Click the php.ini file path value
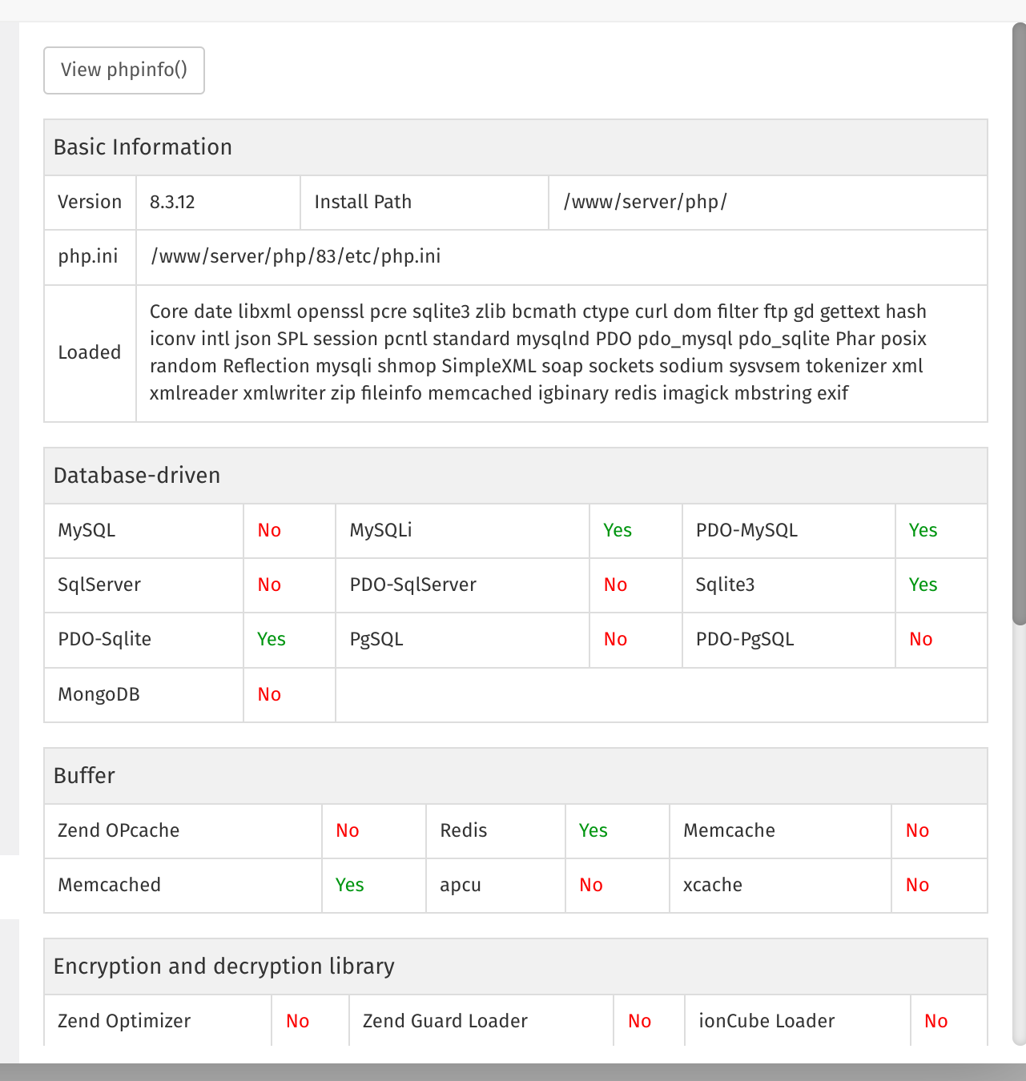 (296, 256)
